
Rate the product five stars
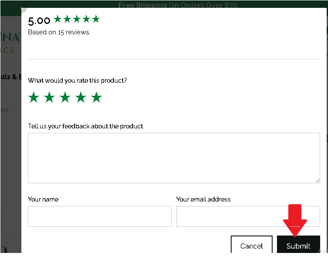pyautogui.click(x=96, y=98)
